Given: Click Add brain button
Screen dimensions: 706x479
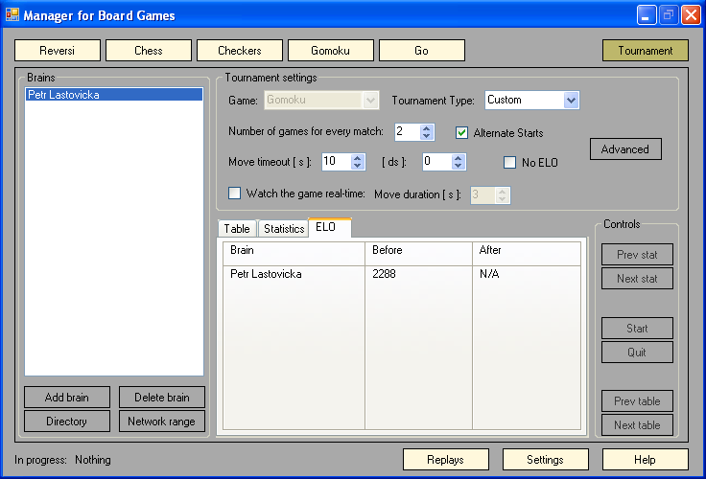Looking at the screenshot, I should (x=67, y=398).
